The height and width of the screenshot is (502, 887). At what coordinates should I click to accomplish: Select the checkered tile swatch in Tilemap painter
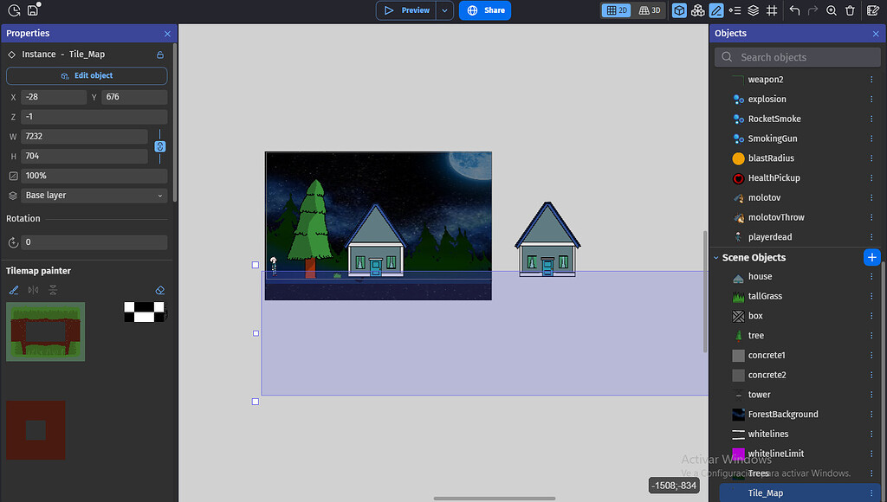(144, 312)
